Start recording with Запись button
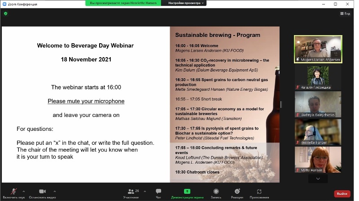 click(216, 194)
